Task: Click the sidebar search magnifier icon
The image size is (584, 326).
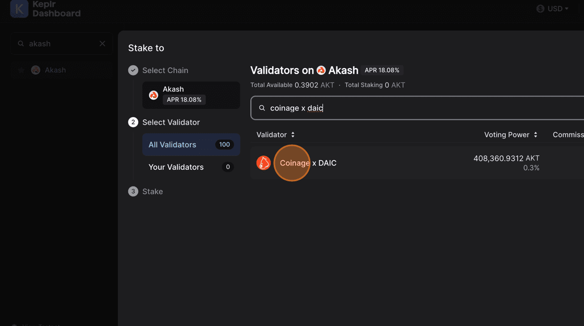Action: [x=21, y=44]
